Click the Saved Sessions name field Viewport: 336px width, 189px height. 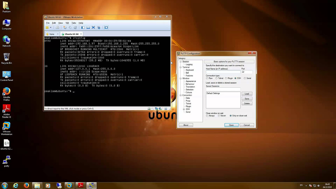point(223,89)
